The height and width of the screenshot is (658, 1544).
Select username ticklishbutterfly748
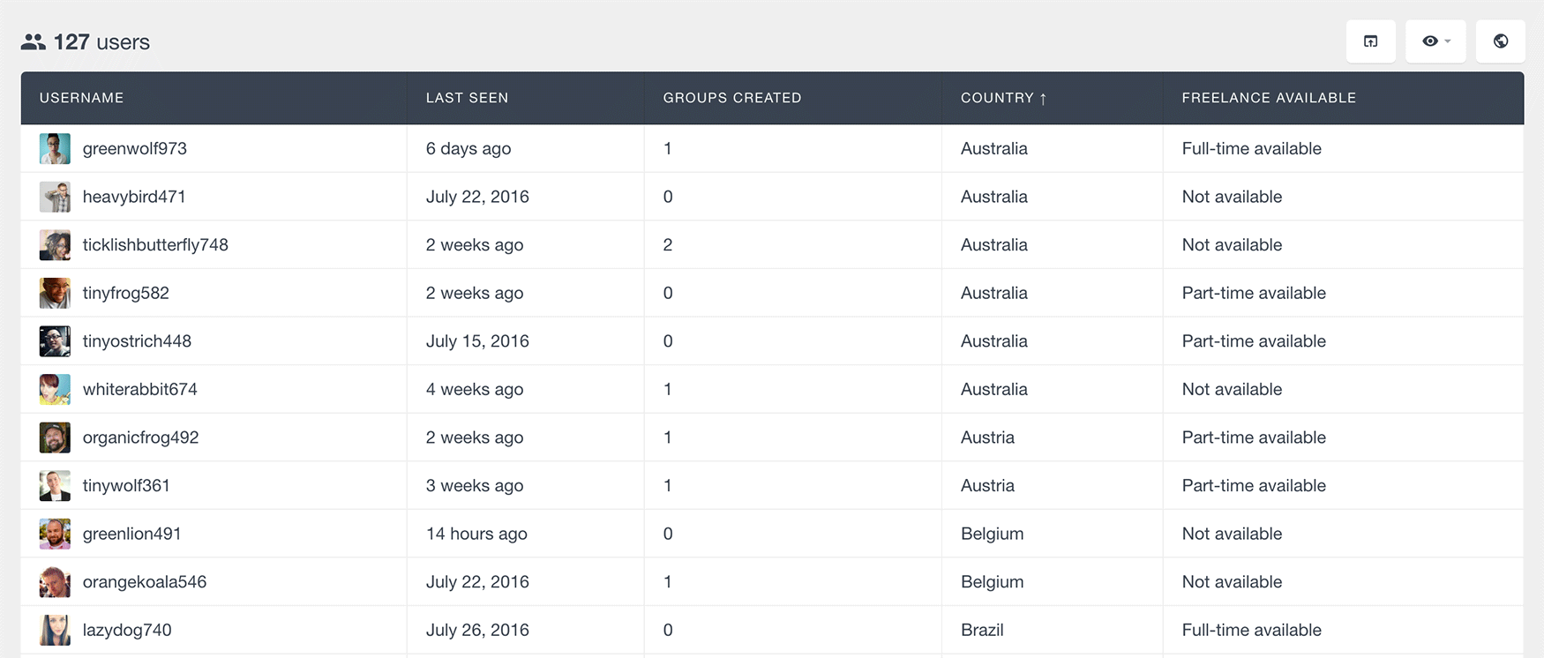155,245
